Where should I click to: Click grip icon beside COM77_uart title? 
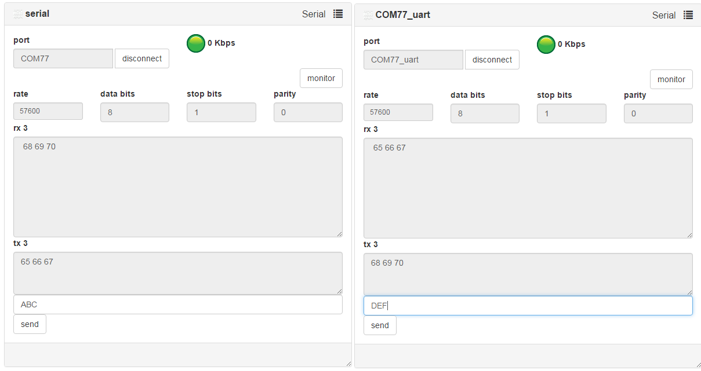click(368, 15)
